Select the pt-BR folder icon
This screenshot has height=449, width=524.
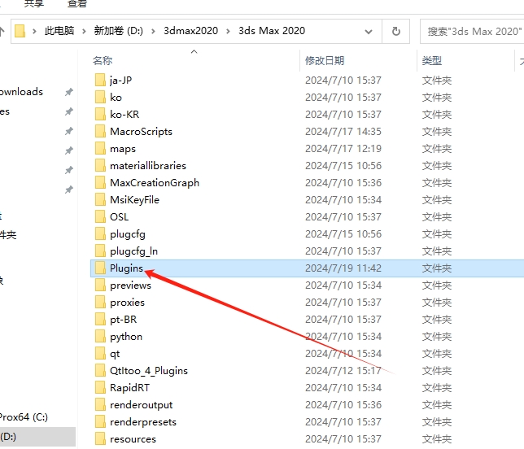coord(100,320)
